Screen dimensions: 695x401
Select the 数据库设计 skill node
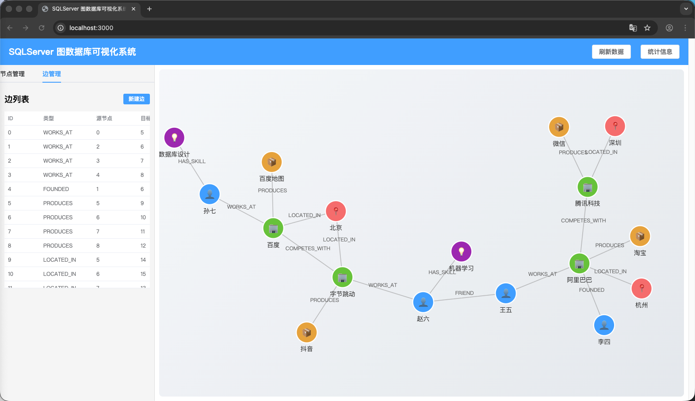[x=174, y=137]
